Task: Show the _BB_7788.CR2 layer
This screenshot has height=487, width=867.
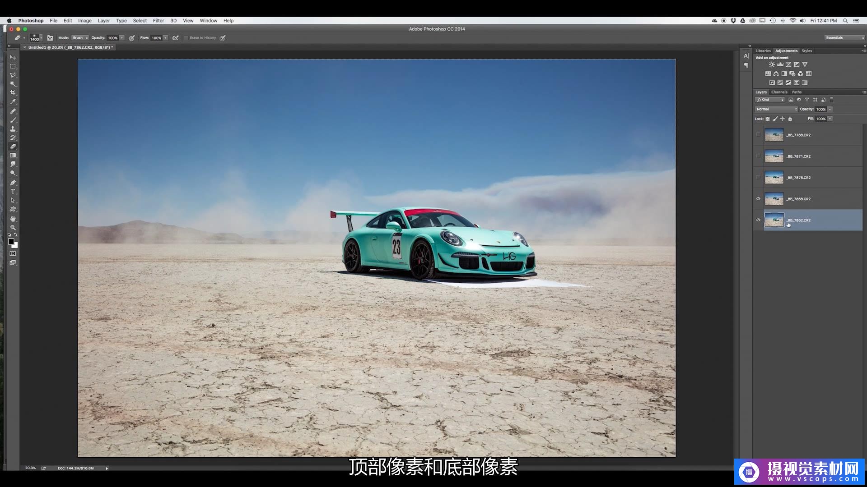Action: (758, 135)
